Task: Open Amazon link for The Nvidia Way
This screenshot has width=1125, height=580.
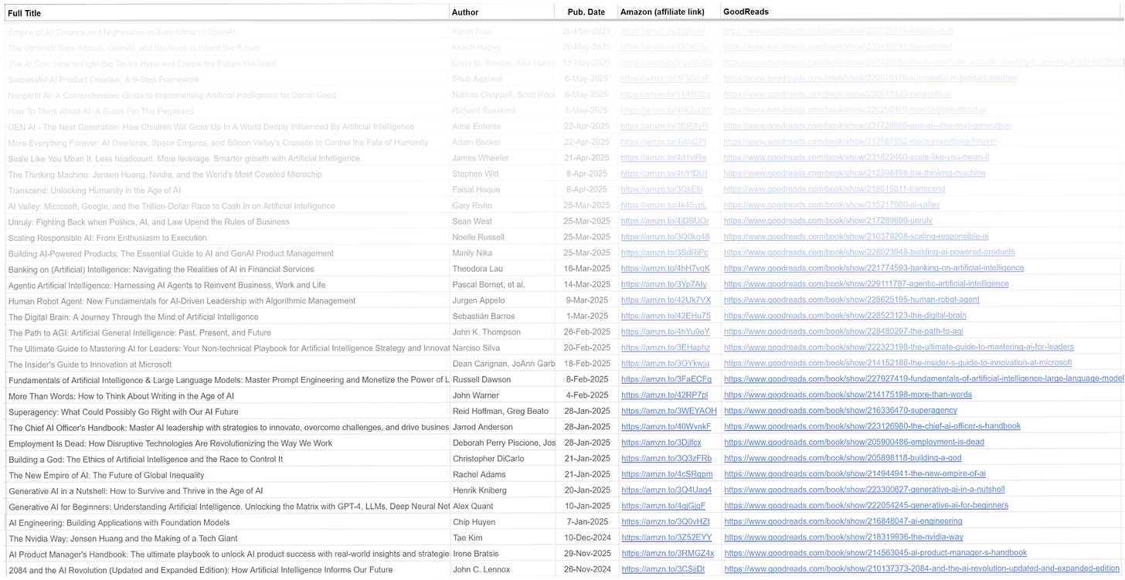Action: [666, 538]
